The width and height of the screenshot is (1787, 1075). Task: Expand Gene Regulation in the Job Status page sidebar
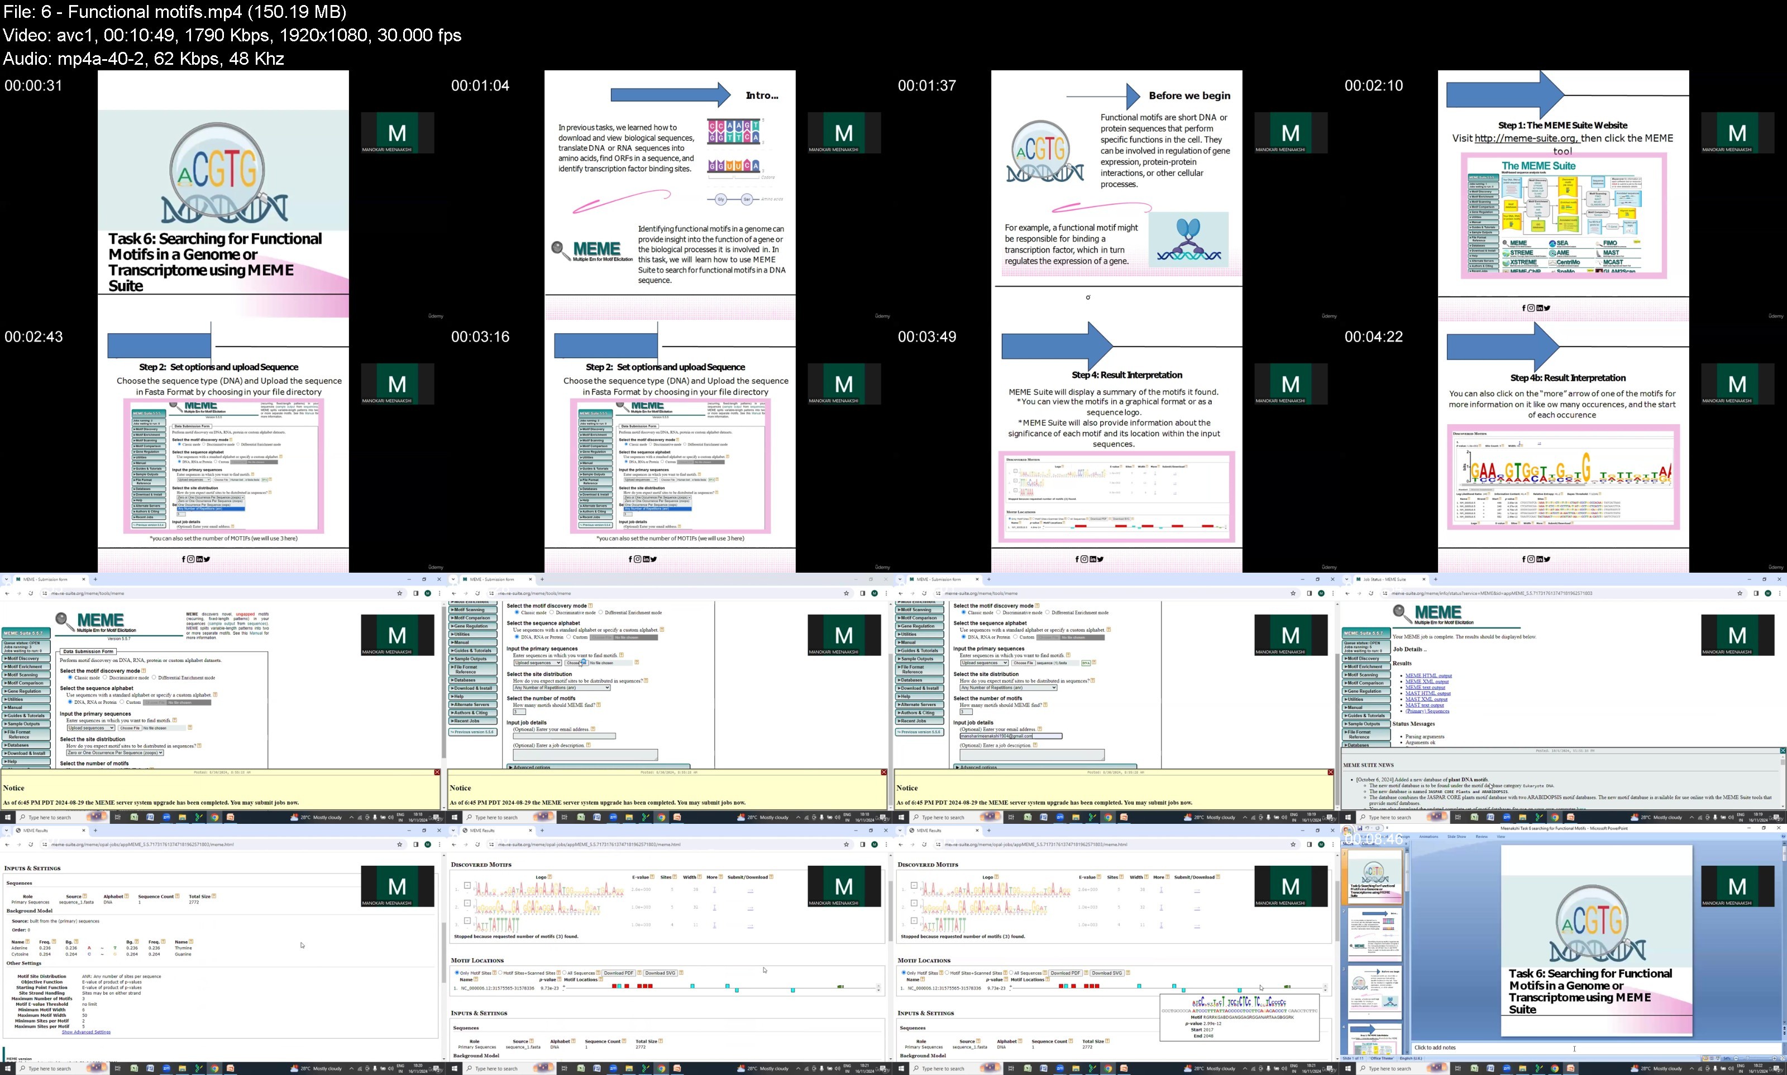coord(1366,691)
